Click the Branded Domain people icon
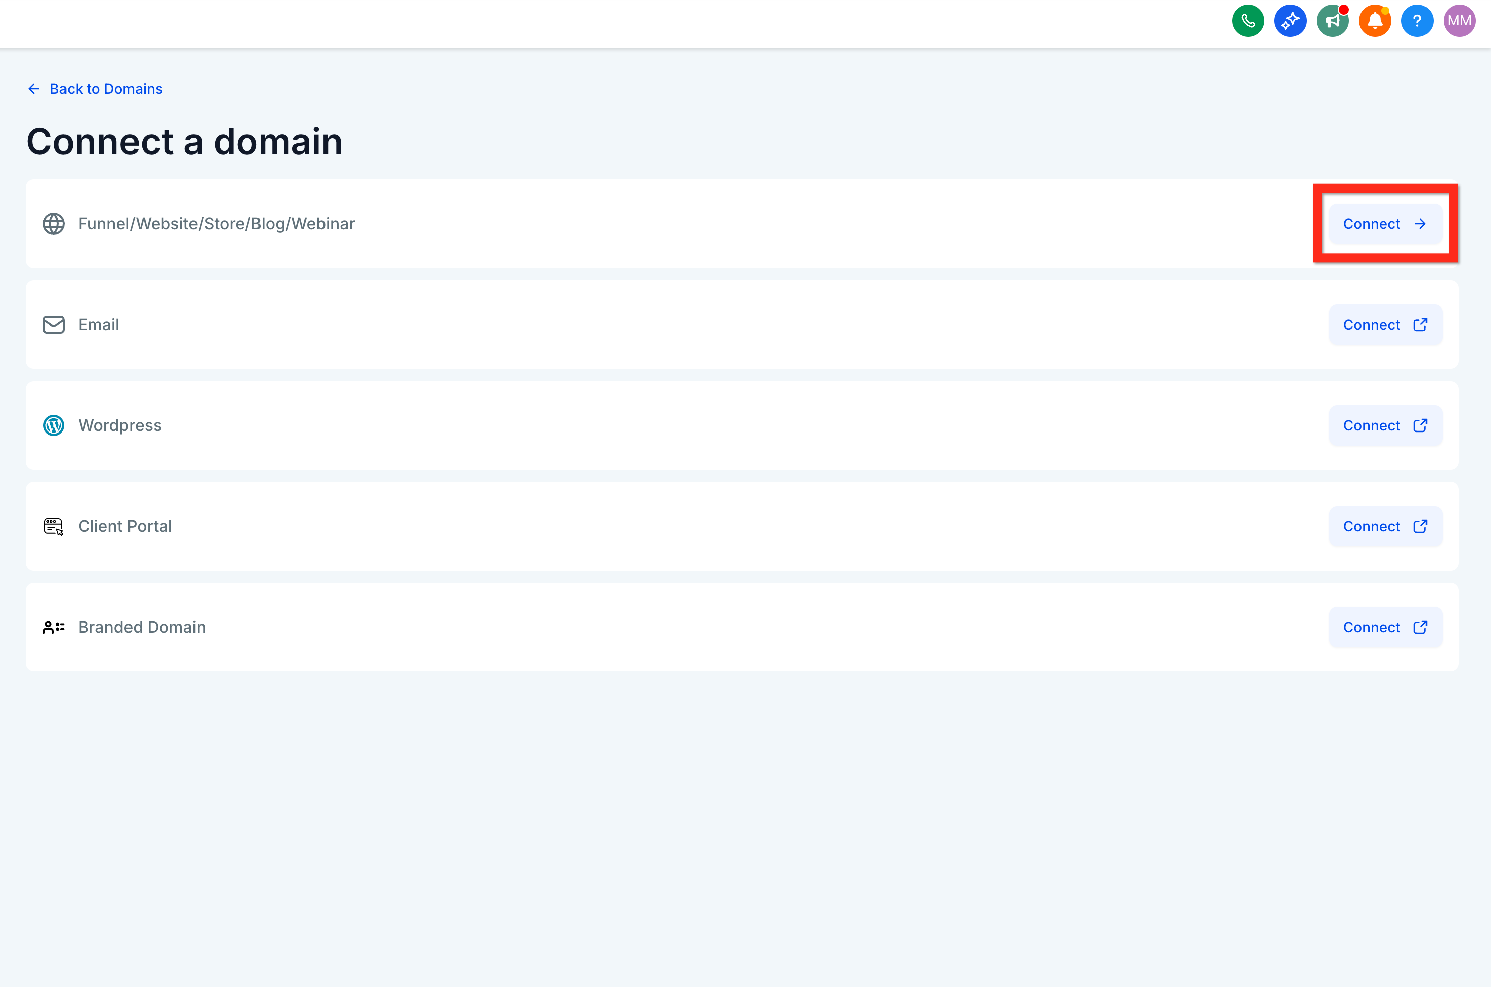This screenshot has height=987, width=1491. coord(54,627)
